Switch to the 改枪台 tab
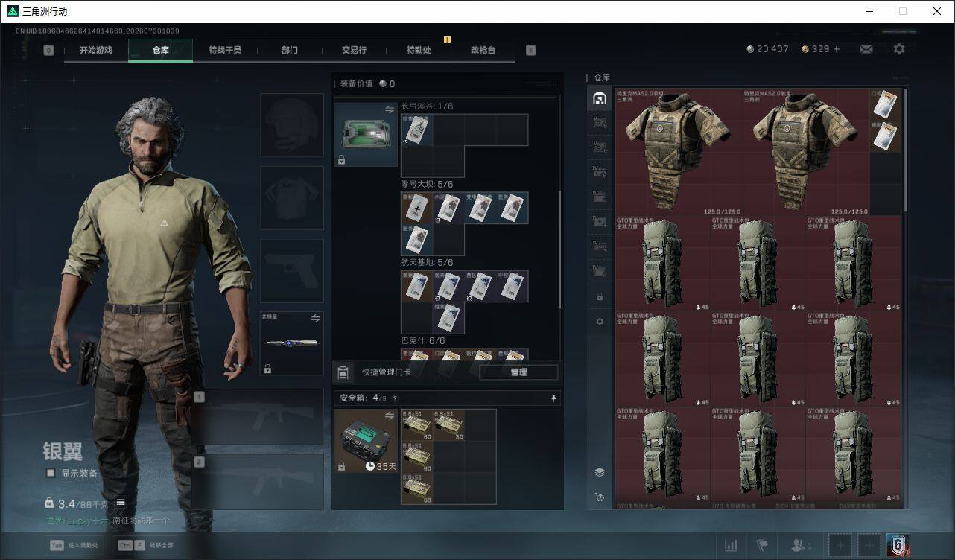The image size is (955, 560). tap(483, 51)
